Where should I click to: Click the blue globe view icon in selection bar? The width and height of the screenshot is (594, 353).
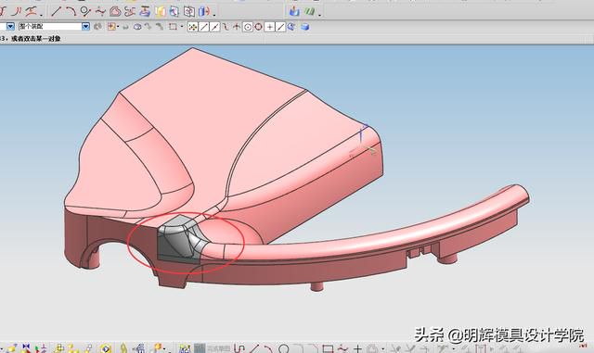click(x=291, y=27)
